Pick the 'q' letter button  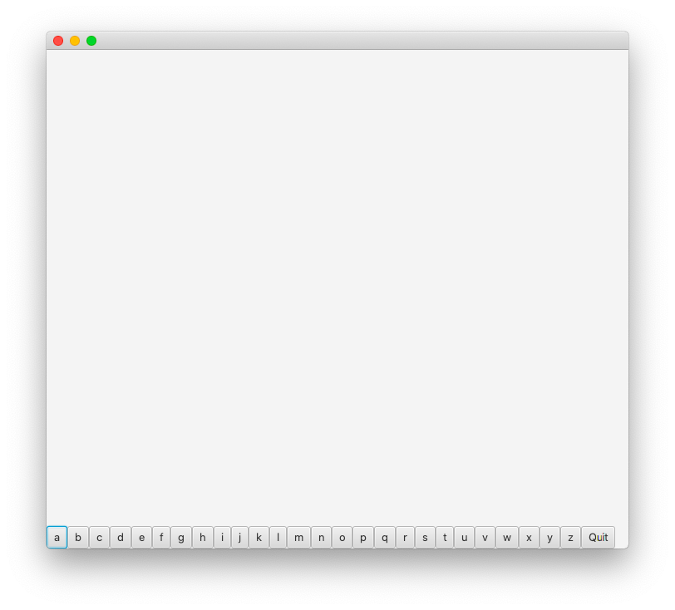tap(385, 537)
